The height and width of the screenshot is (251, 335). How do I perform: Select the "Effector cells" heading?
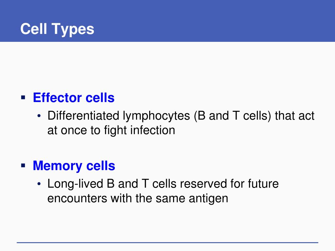click(x=74, y=98)
